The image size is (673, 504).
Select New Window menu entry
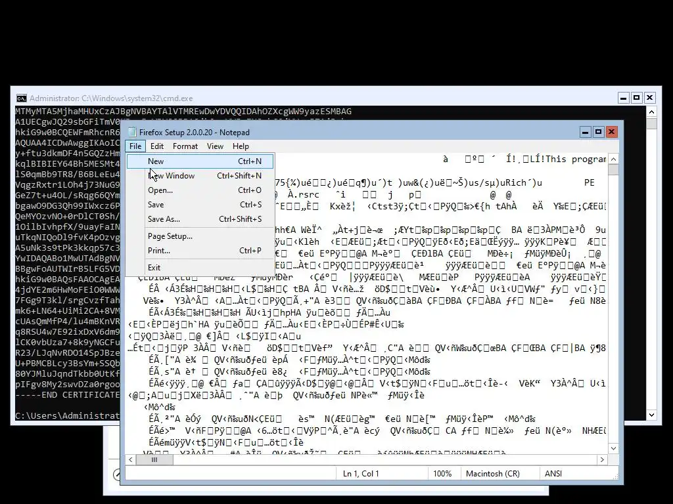coord(200,176)
